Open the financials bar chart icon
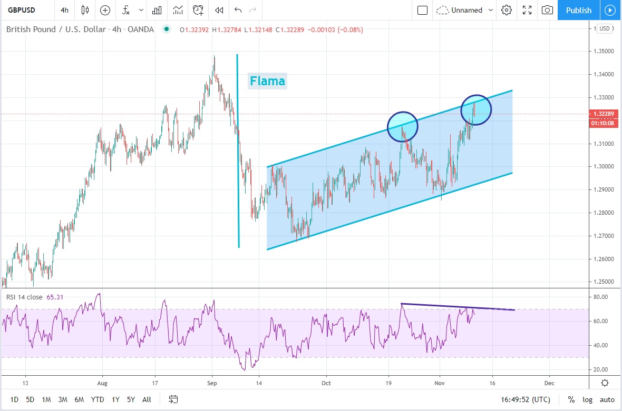Screen dimensions: 622x411 click(x=157, y=10)
